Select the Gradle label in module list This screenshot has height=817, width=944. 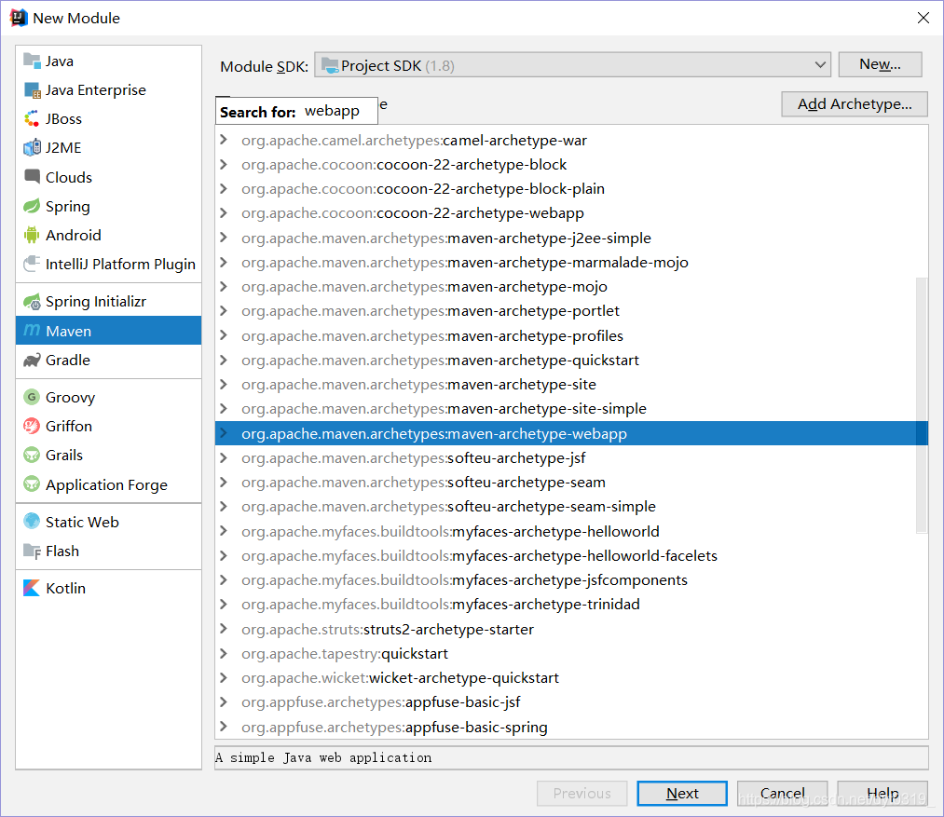[68, 360]
